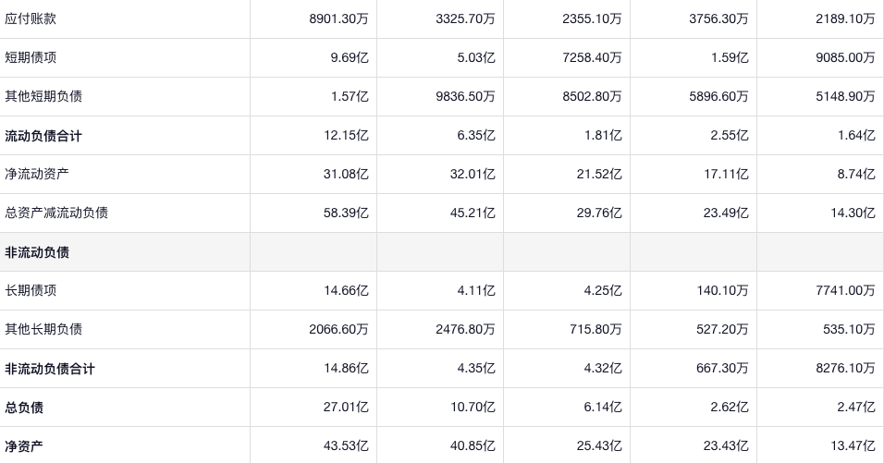Click the 非流动负债 section header
884x463 pixels.
click(x=37, y=252)
